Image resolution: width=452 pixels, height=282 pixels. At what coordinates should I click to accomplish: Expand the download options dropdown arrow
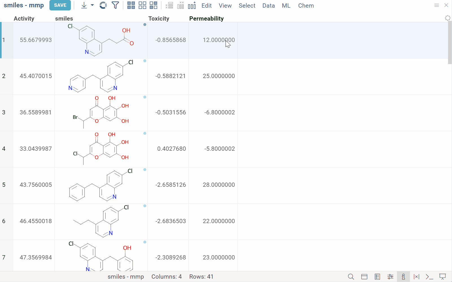pos(92,5)
